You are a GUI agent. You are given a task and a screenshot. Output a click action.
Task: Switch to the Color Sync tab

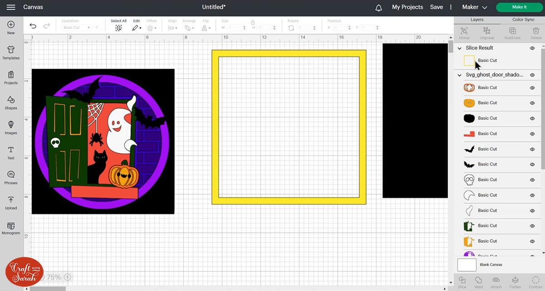coord(523,20)
